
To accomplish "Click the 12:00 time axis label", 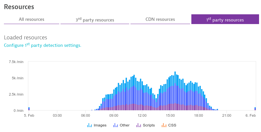I will coord(142,115).
